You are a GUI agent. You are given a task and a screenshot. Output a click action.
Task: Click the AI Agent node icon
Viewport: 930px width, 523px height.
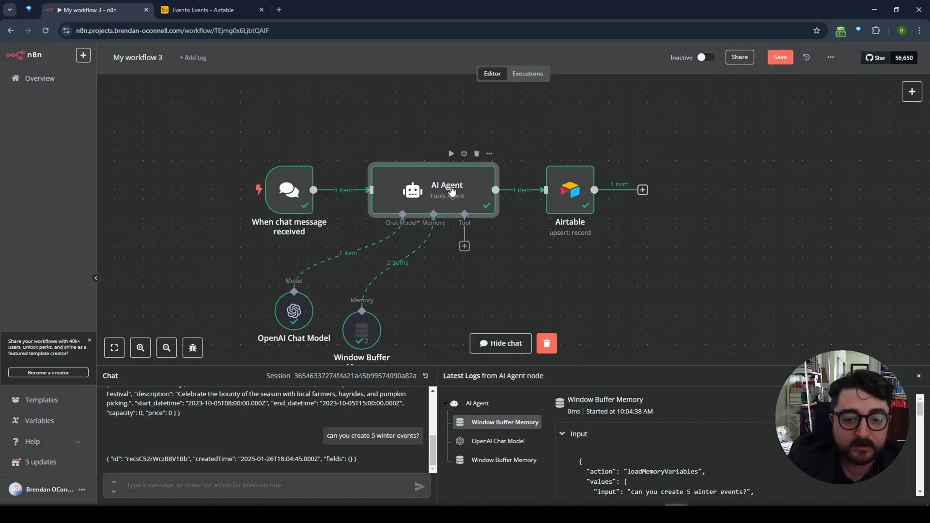pyautogui.click(x=413, y=190)
